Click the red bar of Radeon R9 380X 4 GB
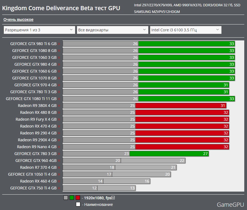 point(181,106)
